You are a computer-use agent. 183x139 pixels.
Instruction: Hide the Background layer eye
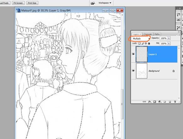coord(133,71)
